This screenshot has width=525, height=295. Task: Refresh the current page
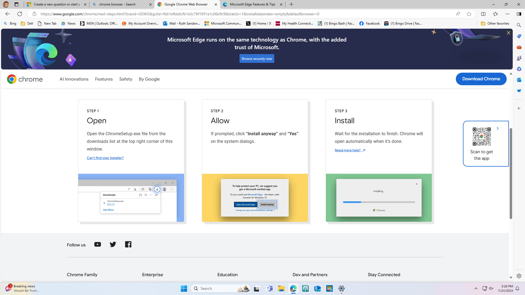[20, 14]
